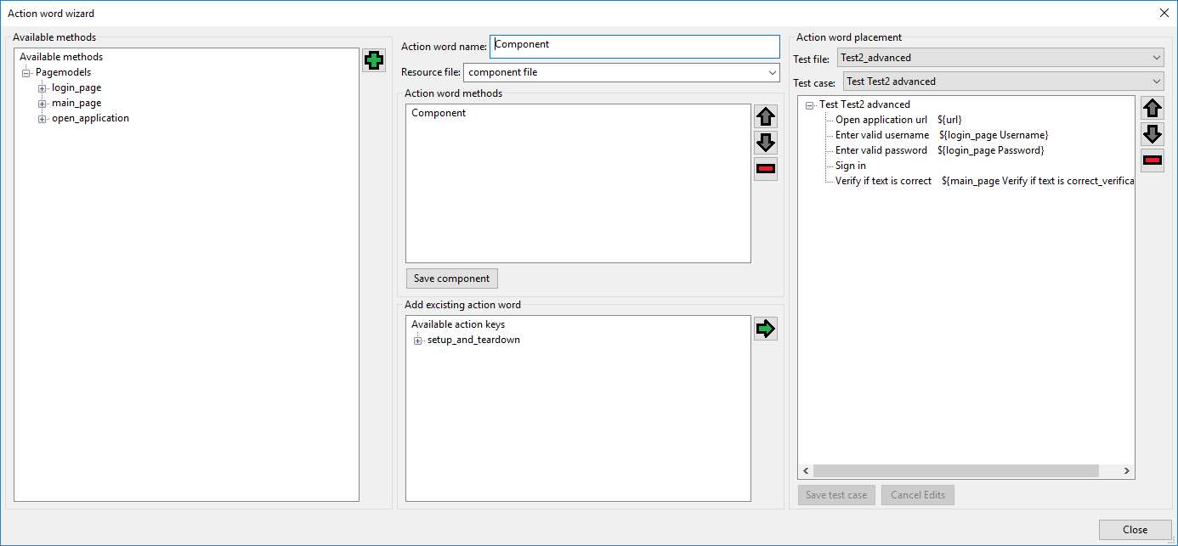Click the green arrow to add existing action word
The image size is (1178, 546).
[x=765, y=329]
